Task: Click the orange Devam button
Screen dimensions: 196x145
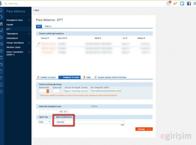Action: pos(144,129)
